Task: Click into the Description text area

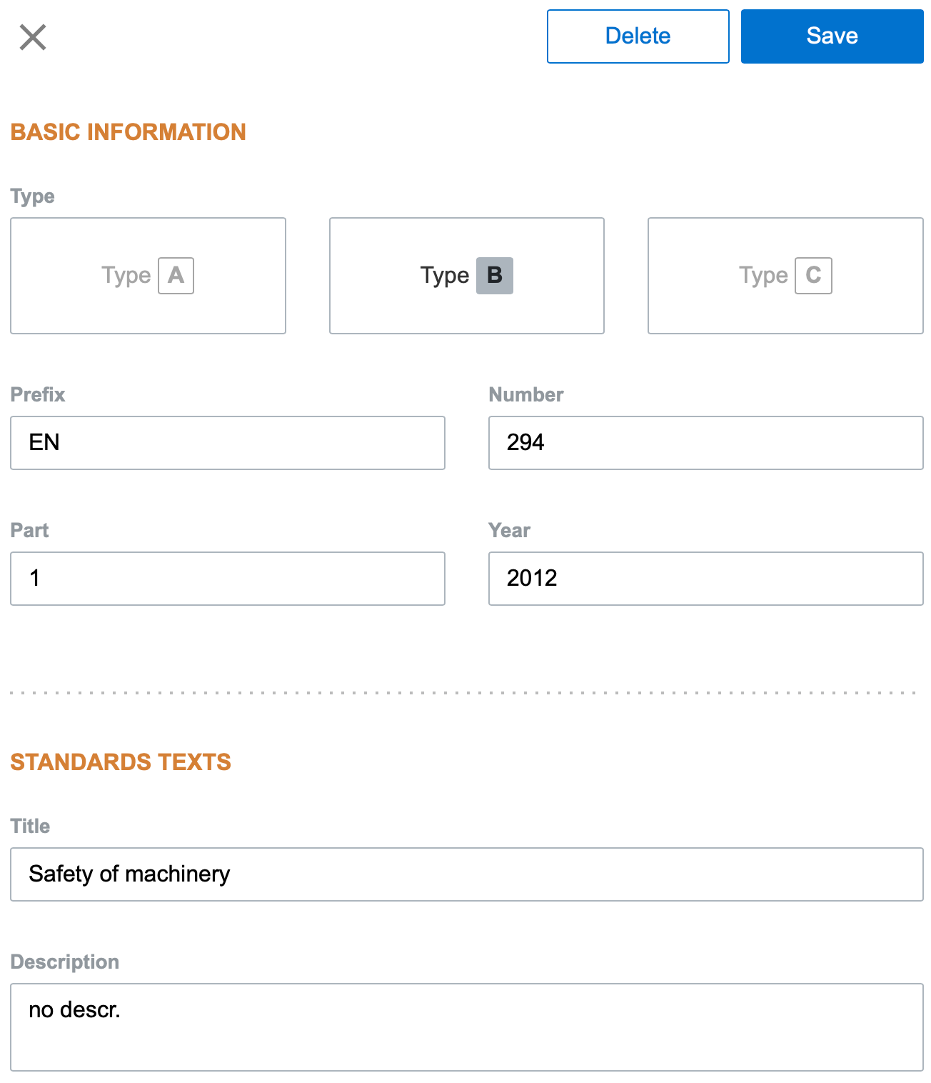Action: (x=466, y=1027)
